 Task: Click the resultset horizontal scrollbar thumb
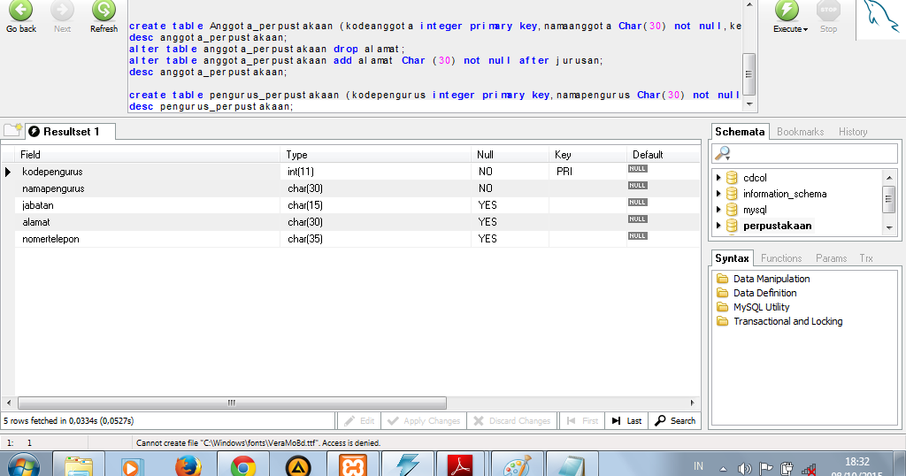coord(232,403)
